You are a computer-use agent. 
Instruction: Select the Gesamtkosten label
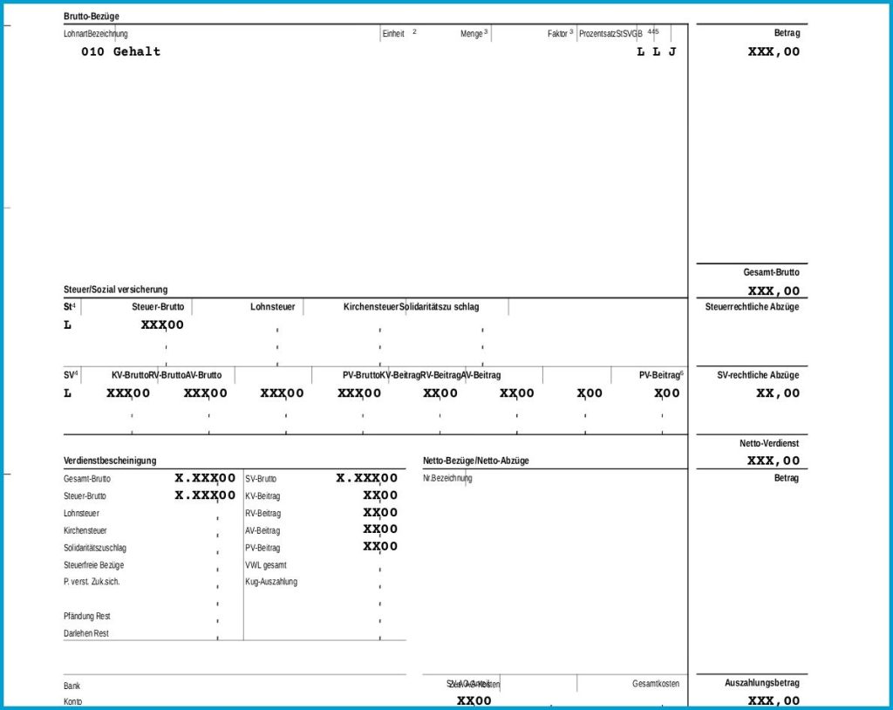(656, 683)
